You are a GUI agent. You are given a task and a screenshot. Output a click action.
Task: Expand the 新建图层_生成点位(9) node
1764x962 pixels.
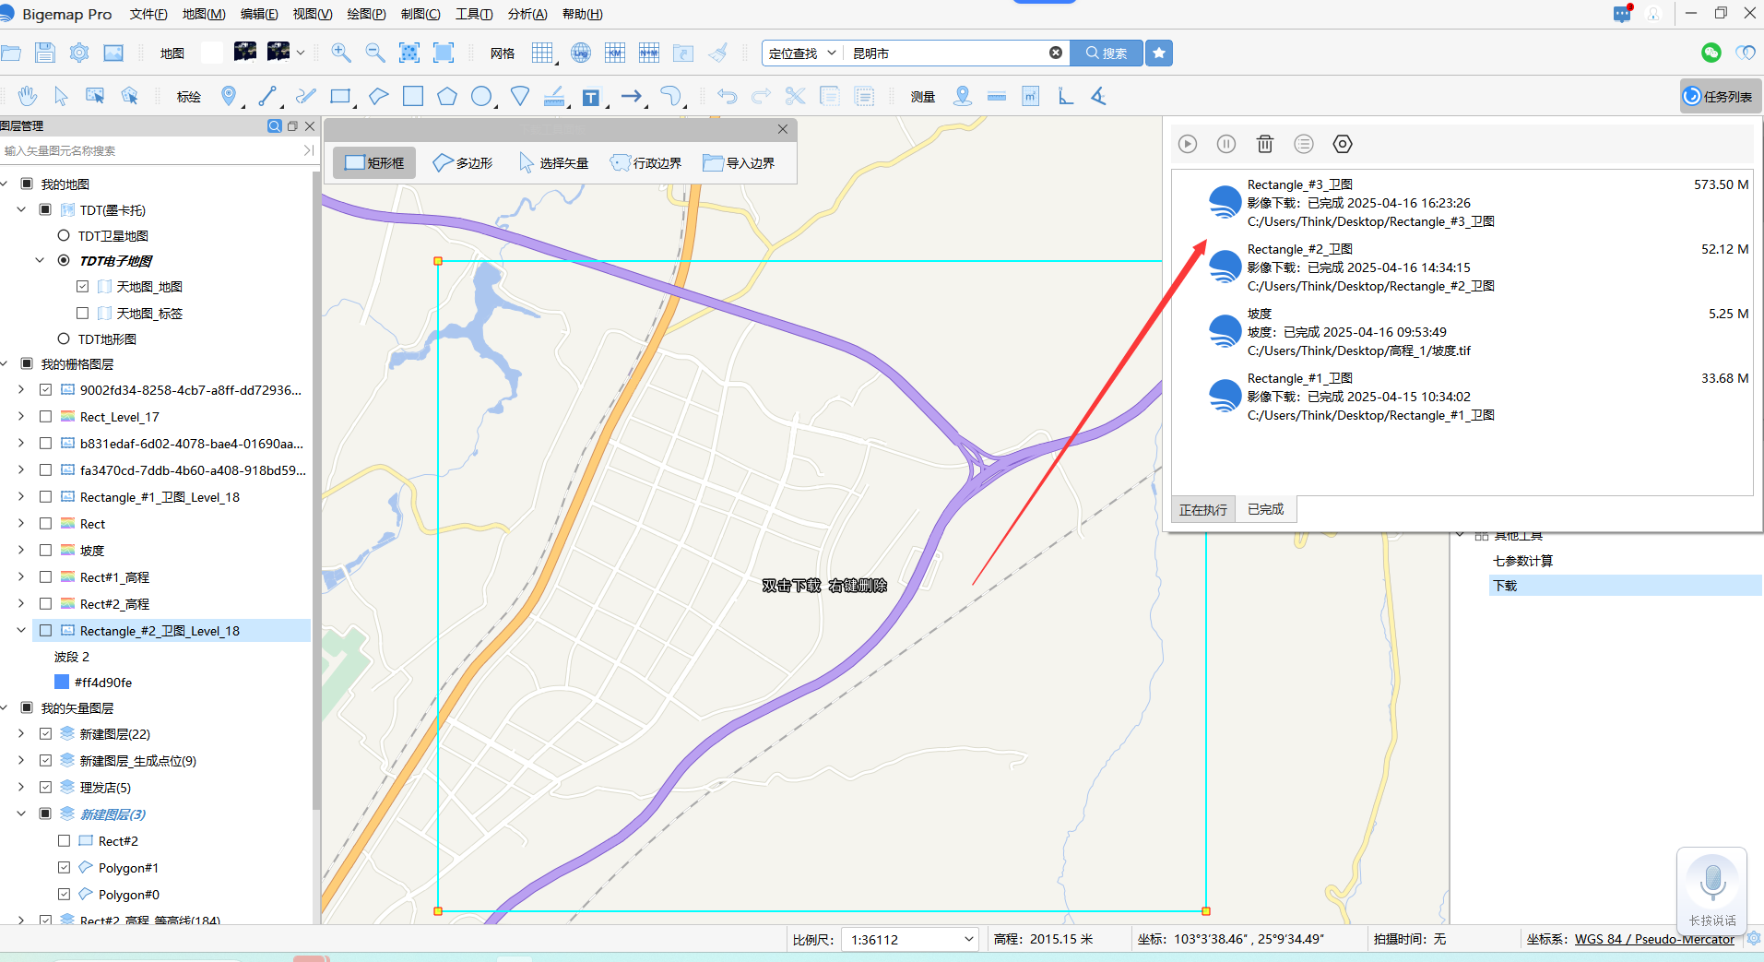point(21,761)
